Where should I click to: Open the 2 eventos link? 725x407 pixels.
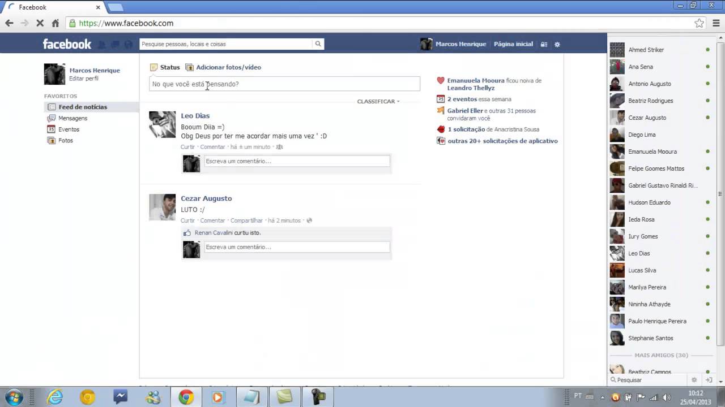[x=462, y=99]
